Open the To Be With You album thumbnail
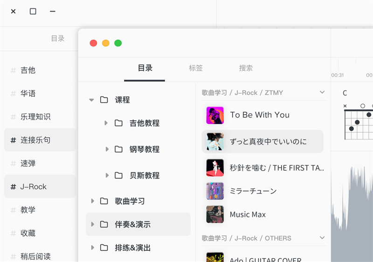This screenshot has width=373, height=262. click(215, 115)
